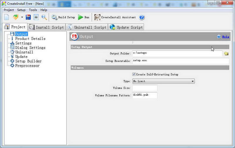235x148 pixels.
Task: Click the Volume Size input field
Action: (145, 88)
